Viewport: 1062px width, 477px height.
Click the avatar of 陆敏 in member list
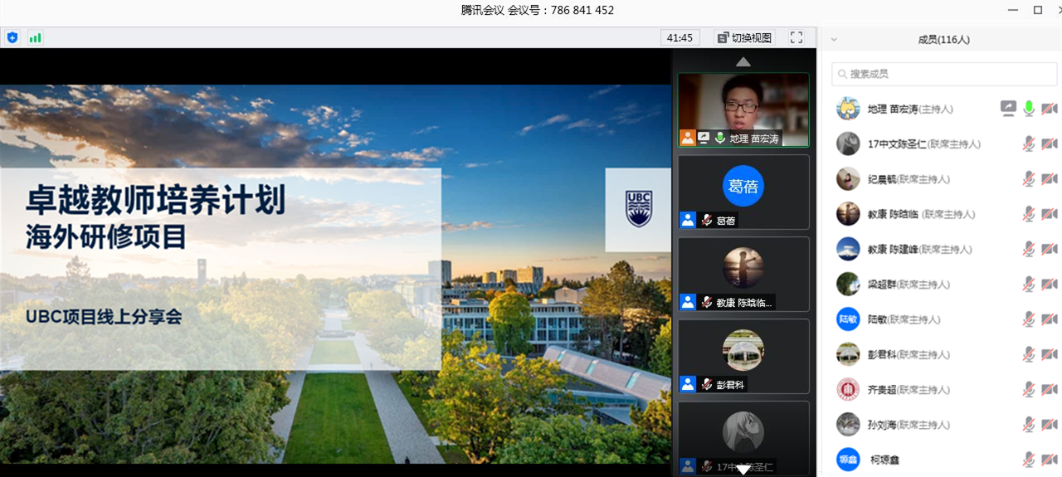(848, 319)
